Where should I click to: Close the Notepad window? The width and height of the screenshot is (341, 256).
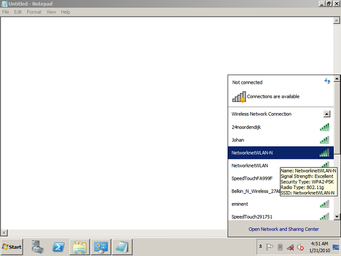click(336, 4)
